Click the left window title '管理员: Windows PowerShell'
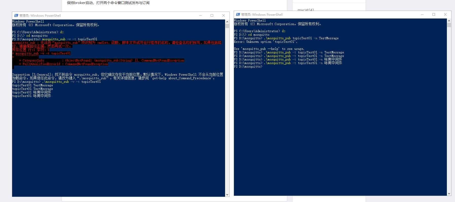Viewport: 455px width, 202px height. click(40, 15)
